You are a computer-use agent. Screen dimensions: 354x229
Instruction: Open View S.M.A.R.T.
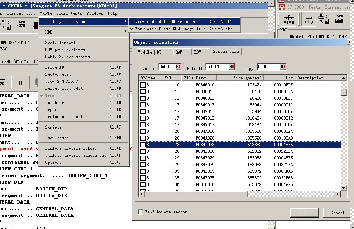point(84,81)
